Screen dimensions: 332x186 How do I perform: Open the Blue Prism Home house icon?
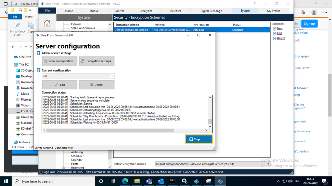tap(47, 23)
